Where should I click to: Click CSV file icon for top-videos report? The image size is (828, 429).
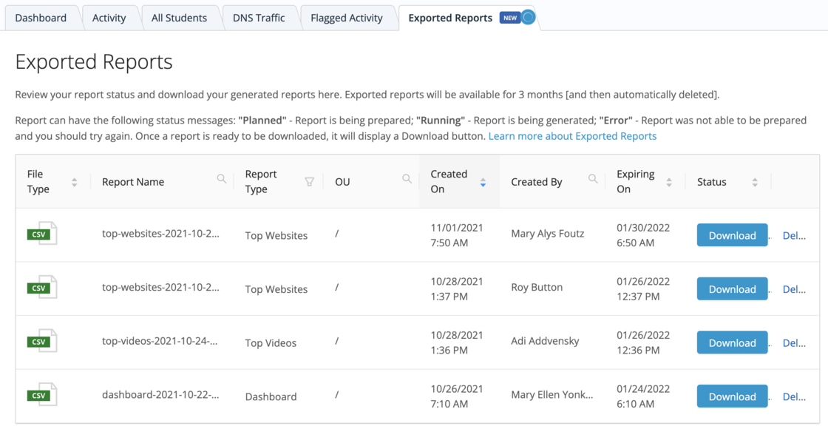[x=41, y=342]
